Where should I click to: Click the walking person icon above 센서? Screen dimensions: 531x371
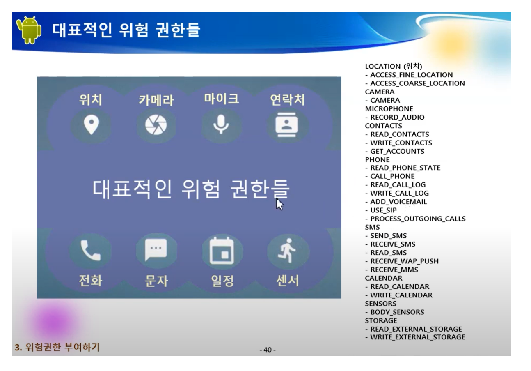287,251
